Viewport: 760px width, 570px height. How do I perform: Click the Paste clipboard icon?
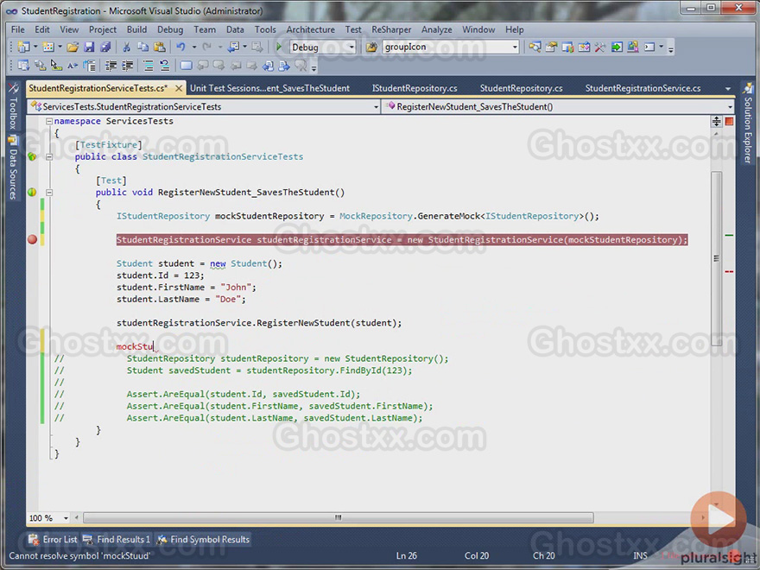pos(159,47)
